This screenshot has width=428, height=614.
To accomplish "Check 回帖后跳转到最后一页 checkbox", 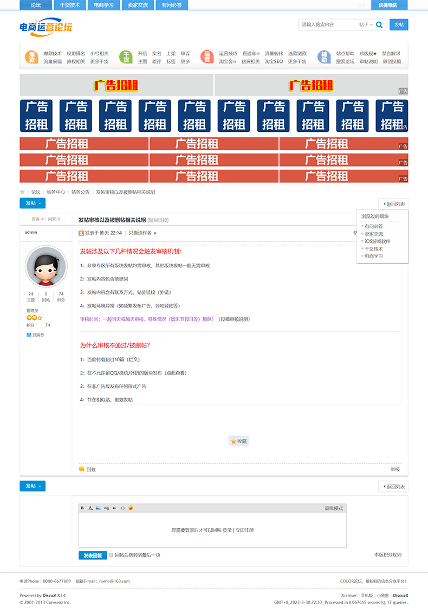I will (111, 555).
